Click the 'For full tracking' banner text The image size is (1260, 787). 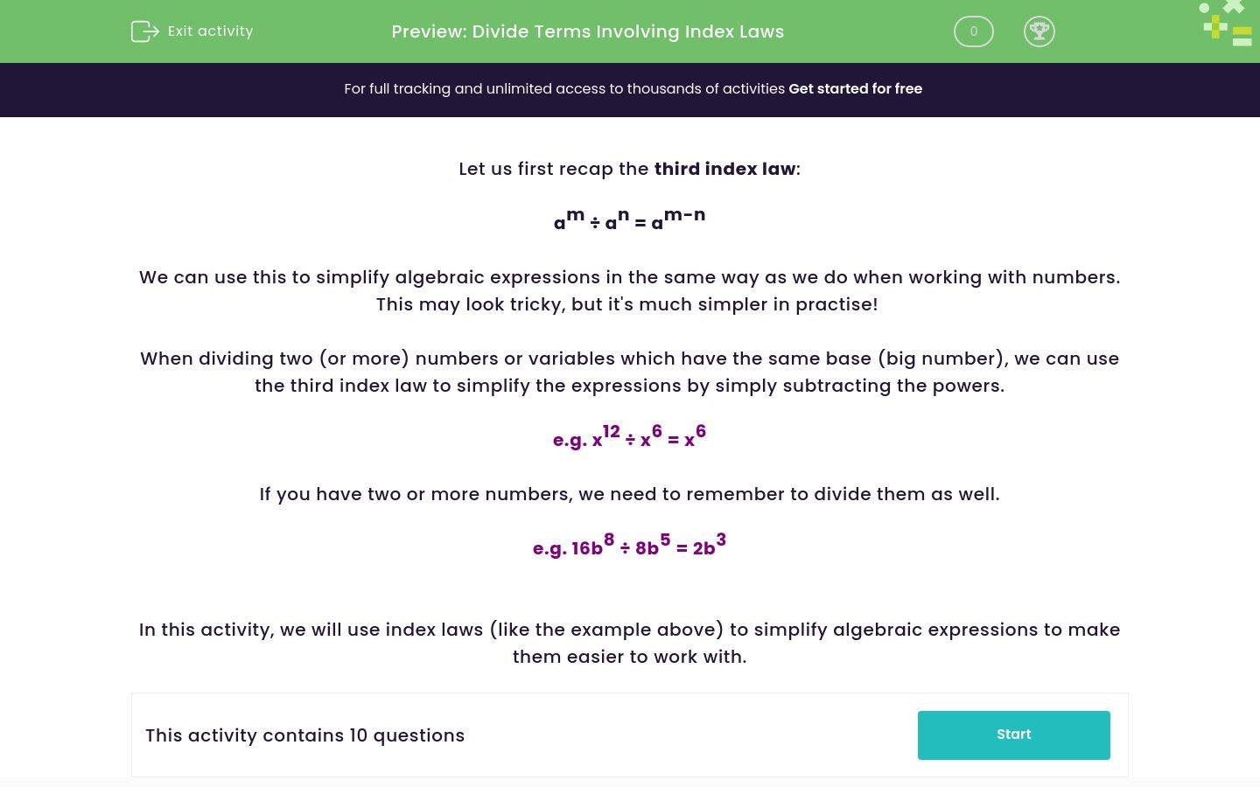[564, 88]
